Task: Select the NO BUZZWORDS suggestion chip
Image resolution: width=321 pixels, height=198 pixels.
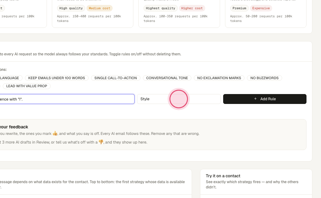Action: click(265, 78)
